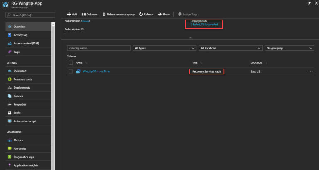Click the Recovery Services vault type cell
This screenshot has width=319, height=170.
(207, 71)
